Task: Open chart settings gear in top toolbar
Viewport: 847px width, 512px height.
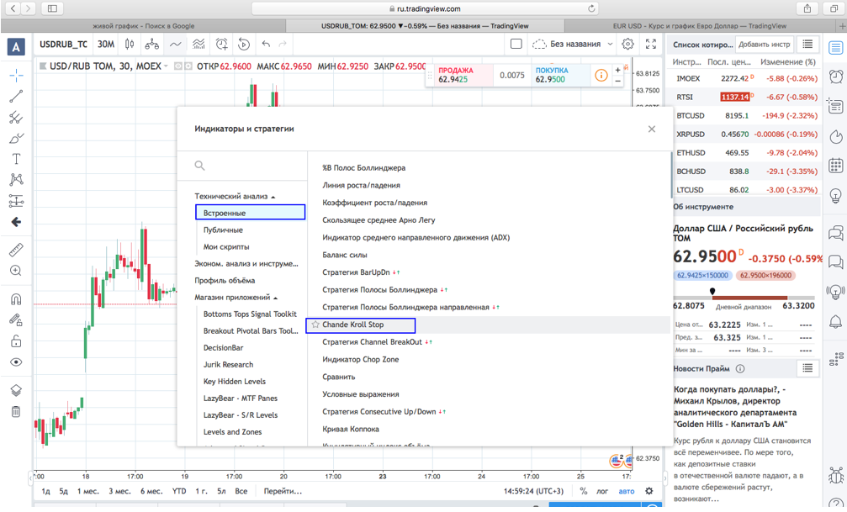Action: (627, 45)
